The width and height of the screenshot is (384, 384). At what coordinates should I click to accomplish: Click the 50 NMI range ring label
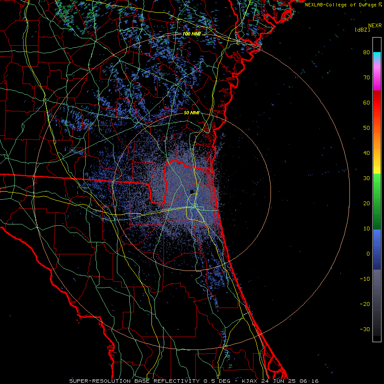[x=192, y=113]
